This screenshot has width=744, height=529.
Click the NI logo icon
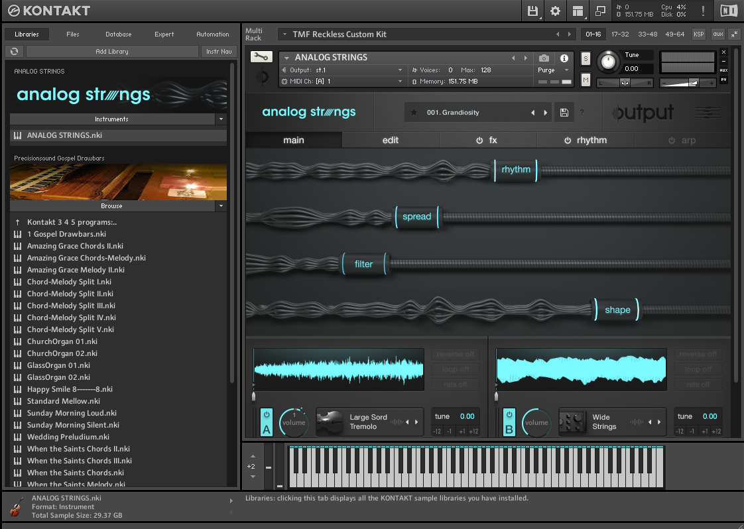tap(729, 11)
